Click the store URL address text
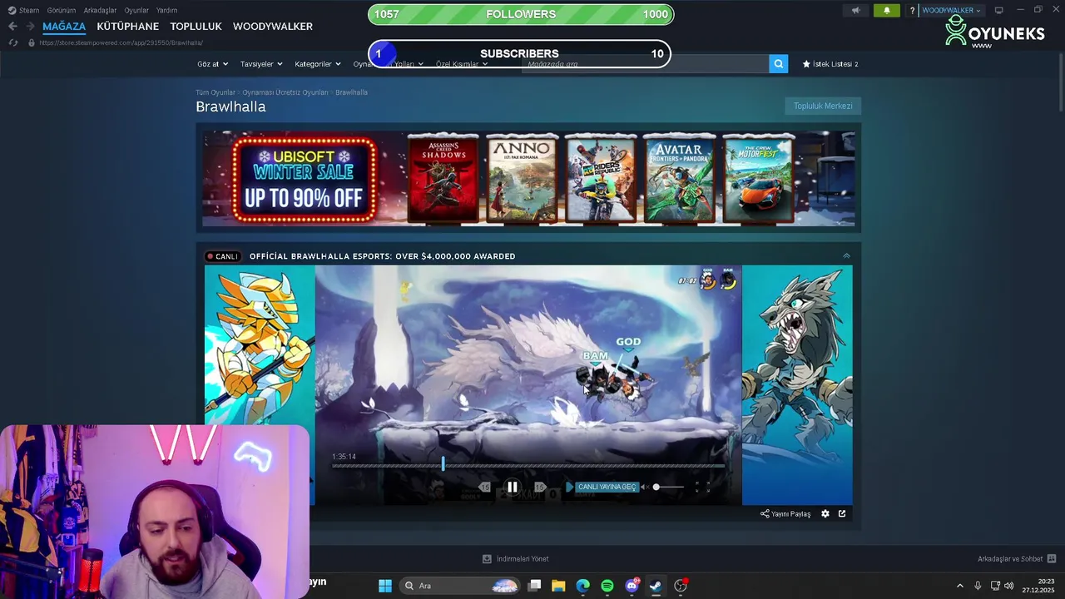Screen dimensions: 1065x599 coord(121,42)
